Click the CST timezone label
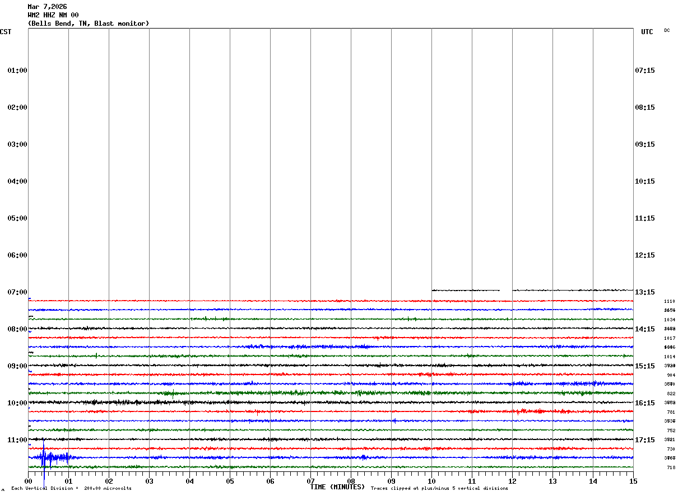The width and height of the screenshot is (678, 496). pos(6,32)
